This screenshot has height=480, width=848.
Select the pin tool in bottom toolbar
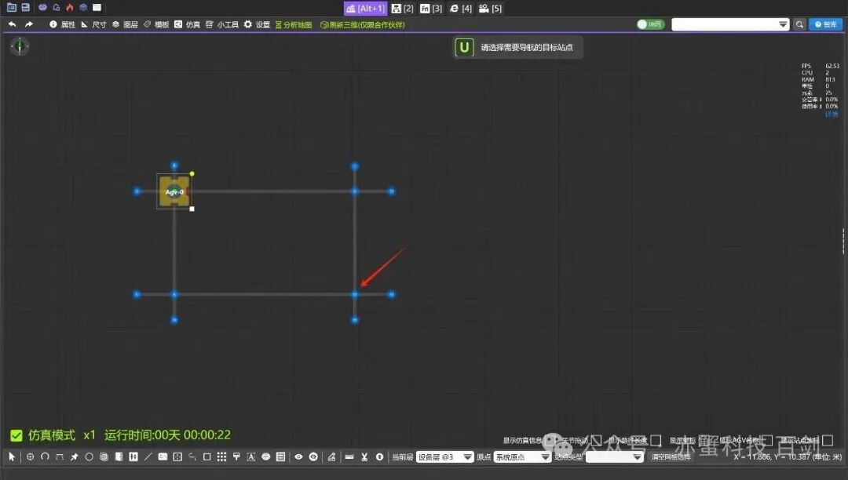74,456
